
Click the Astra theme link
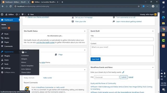click(x=43, y=63)
